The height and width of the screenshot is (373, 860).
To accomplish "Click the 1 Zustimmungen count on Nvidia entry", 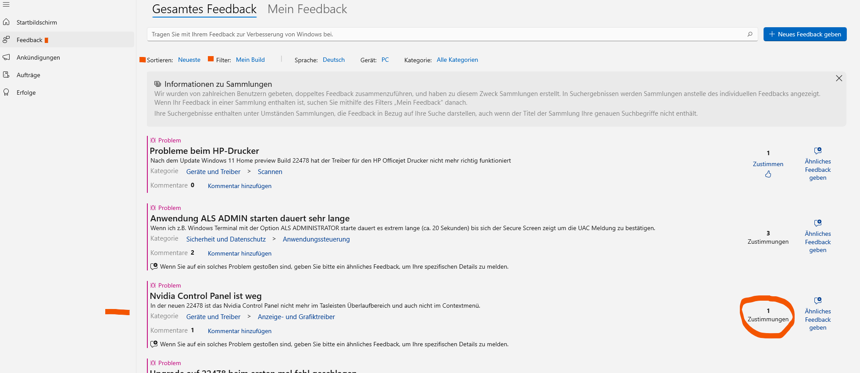I will [768, 315].
